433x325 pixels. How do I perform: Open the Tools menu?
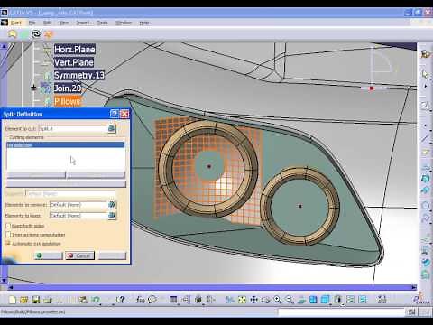(x=102, y=23)
